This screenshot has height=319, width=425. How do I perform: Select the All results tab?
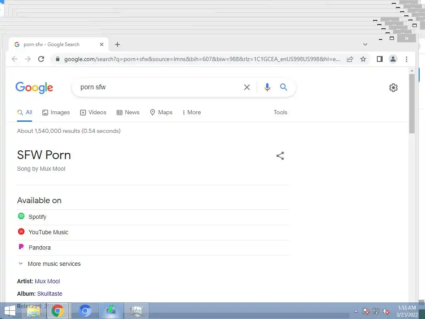coord(24,112)
